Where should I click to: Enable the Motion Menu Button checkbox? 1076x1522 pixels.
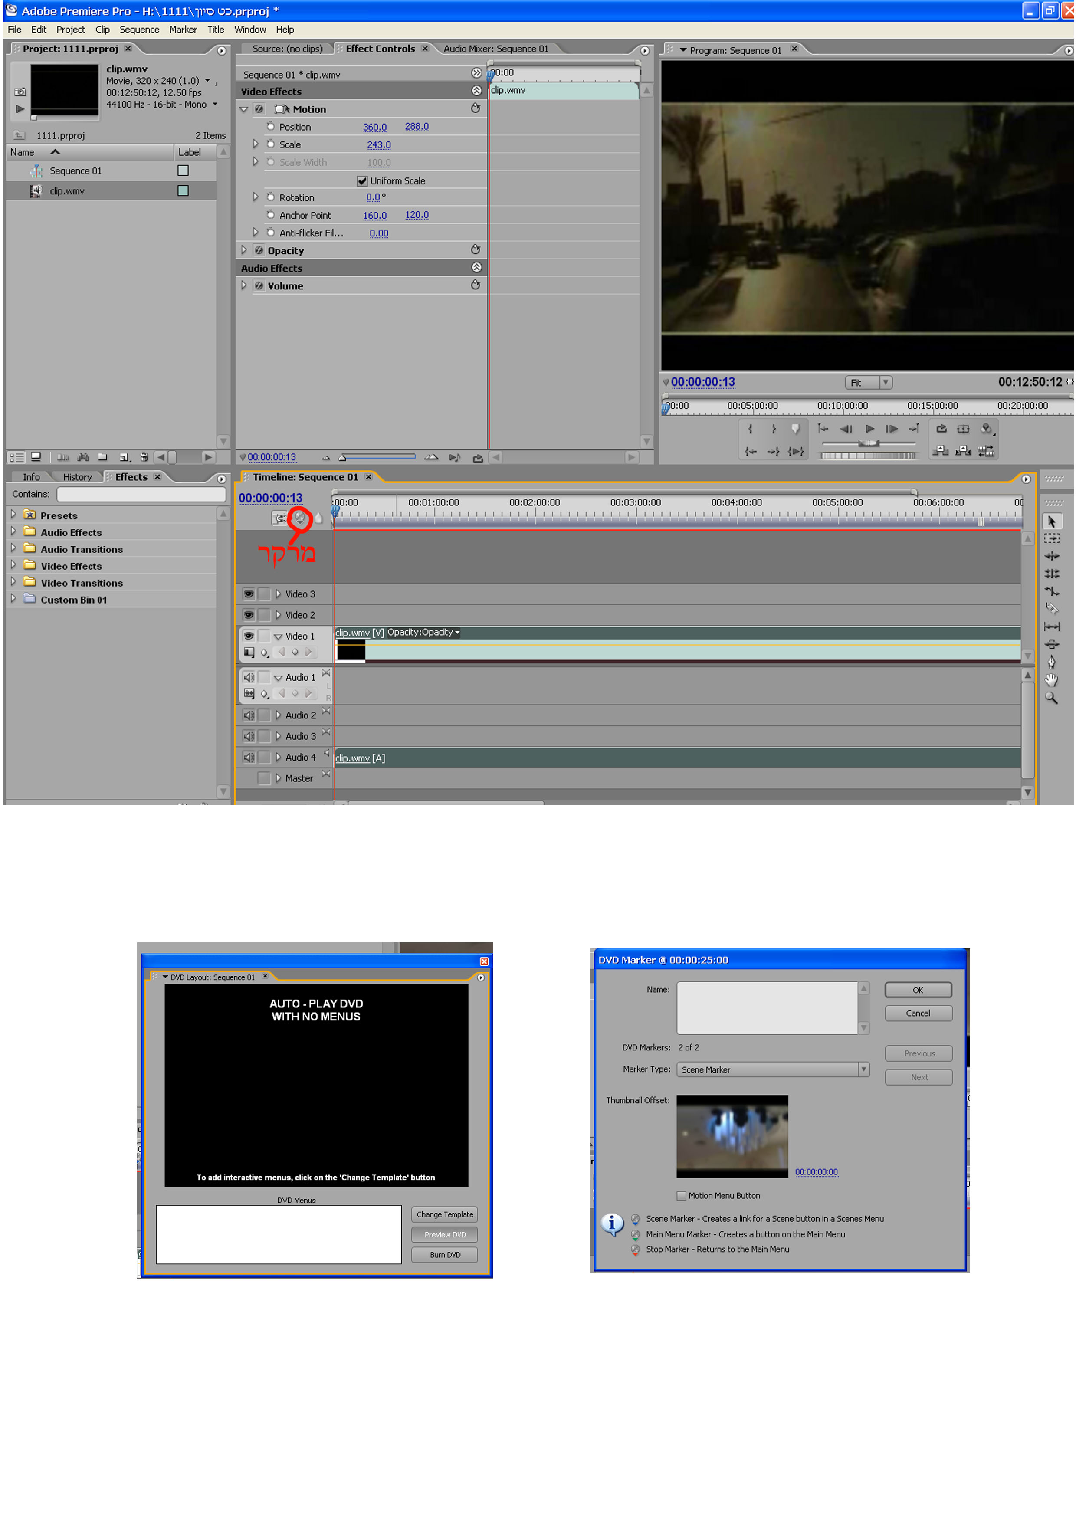point(681,1196)
